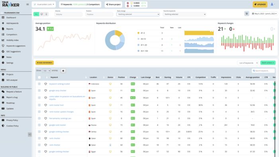Click the UPGRADE button
279x157 pixels.
coord(260,4)
